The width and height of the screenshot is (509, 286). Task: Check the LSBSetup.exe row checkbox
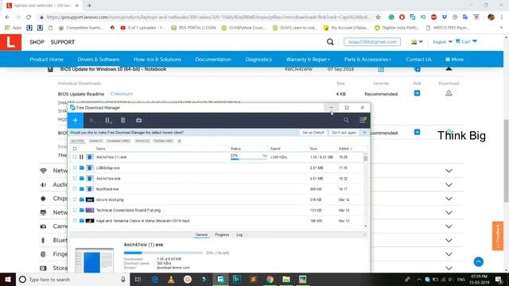[75, 168]
